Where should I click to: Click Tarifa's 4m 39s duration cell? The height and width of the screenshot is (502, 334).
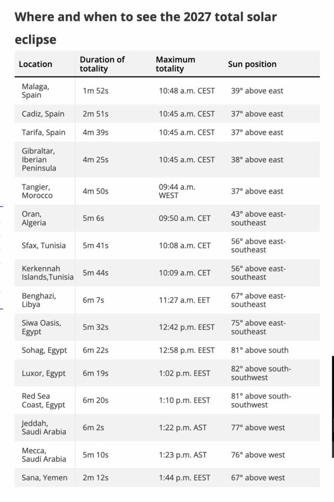point(96,132)
